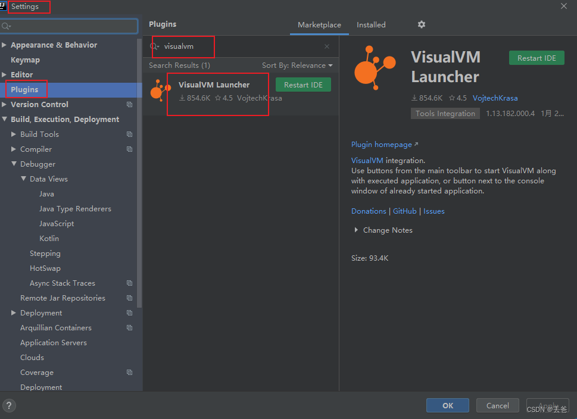The width and height of the screenshot is (577, 419).
Task: Select Java Type Renderers
Action: coord(75,209)
